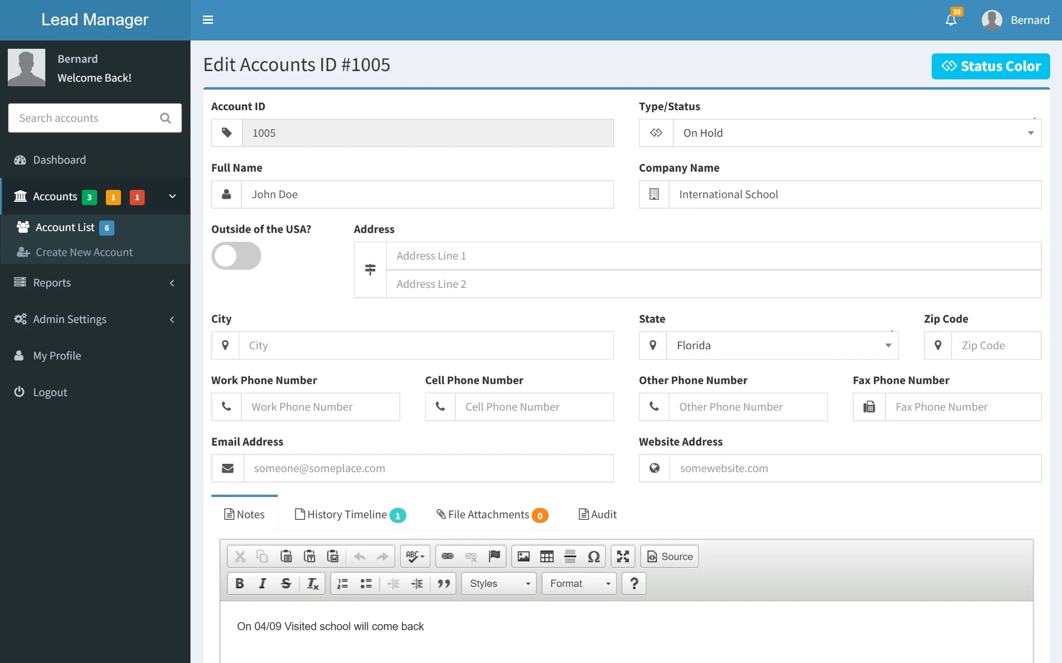Click Work Phone Number field
This screenshot has width=1062, height=663.
tap(320, 407)
